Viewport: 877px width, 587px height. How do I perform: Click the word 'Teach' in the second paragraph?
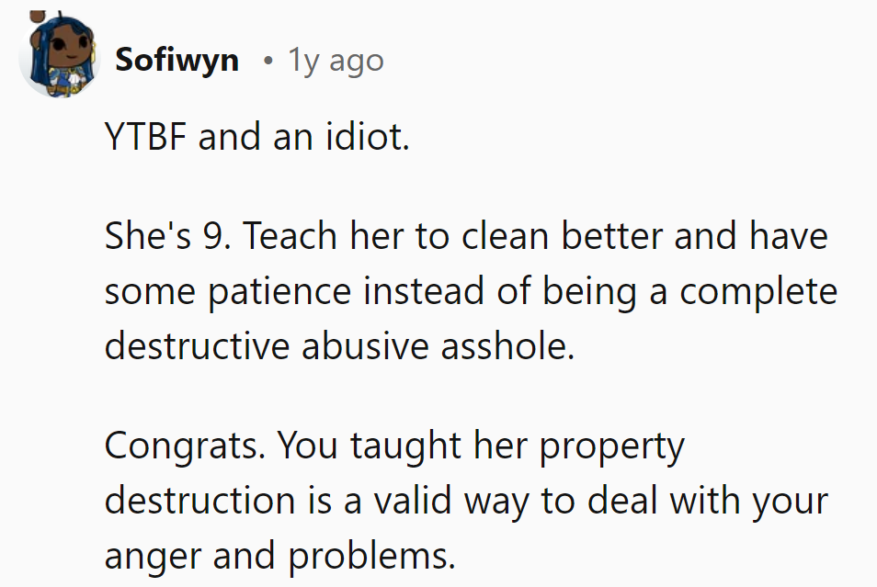tap(290, 235)
